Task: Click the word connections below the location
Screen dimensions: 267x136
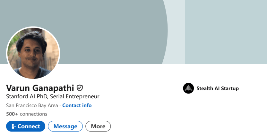Action: (33, 114)
